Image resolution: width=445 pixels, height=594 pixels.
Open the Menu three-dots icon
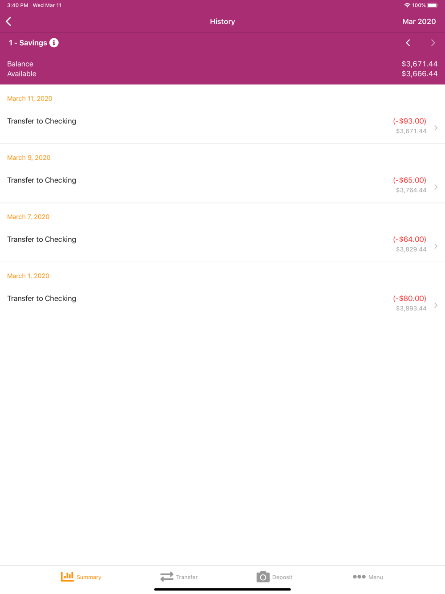tap(359, 577)
